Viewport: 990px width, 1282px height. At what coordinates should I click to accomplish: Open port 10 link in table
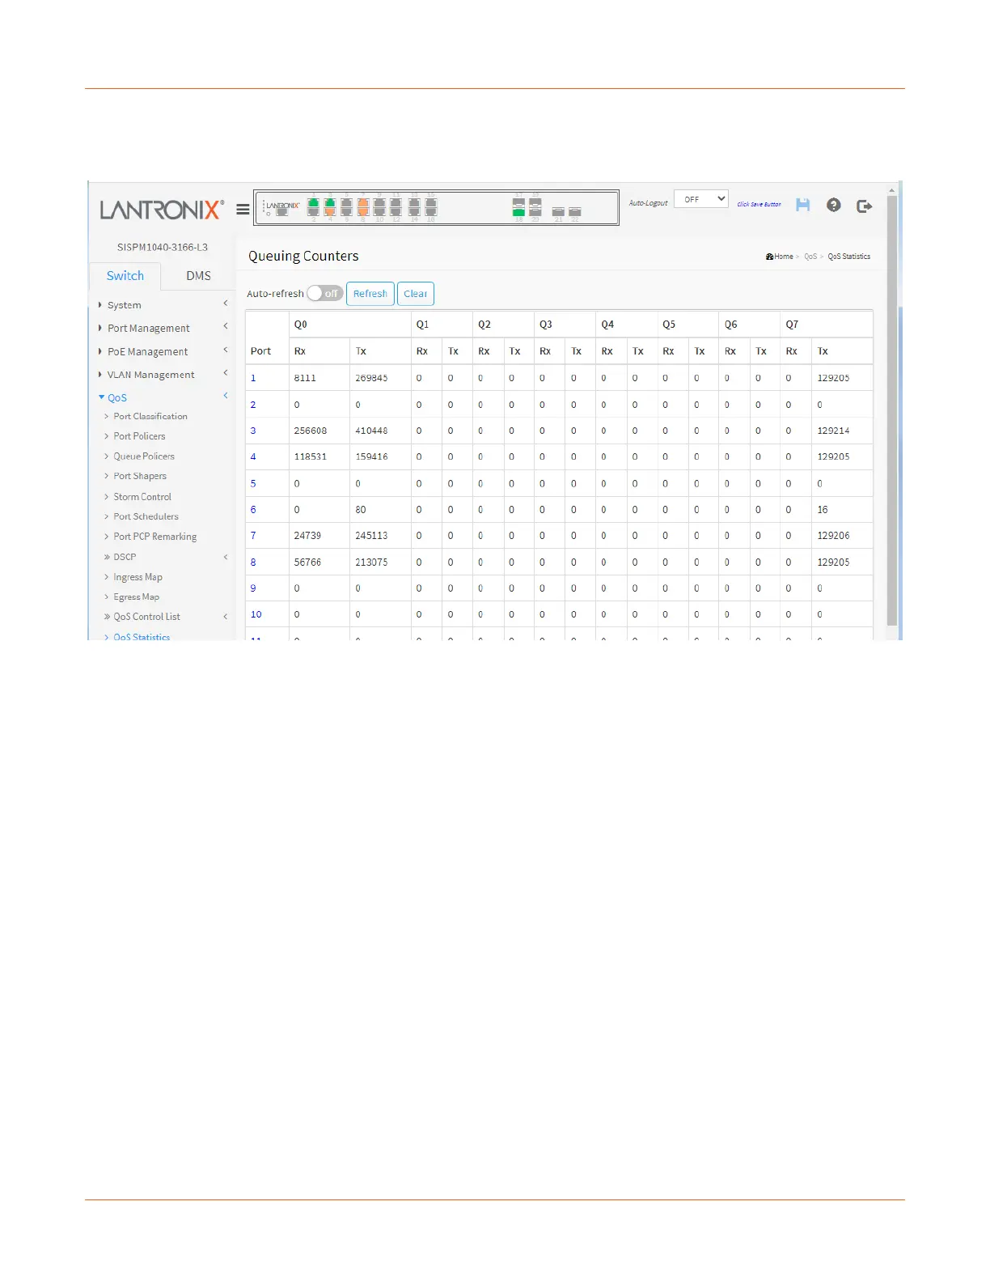(256, 614)
